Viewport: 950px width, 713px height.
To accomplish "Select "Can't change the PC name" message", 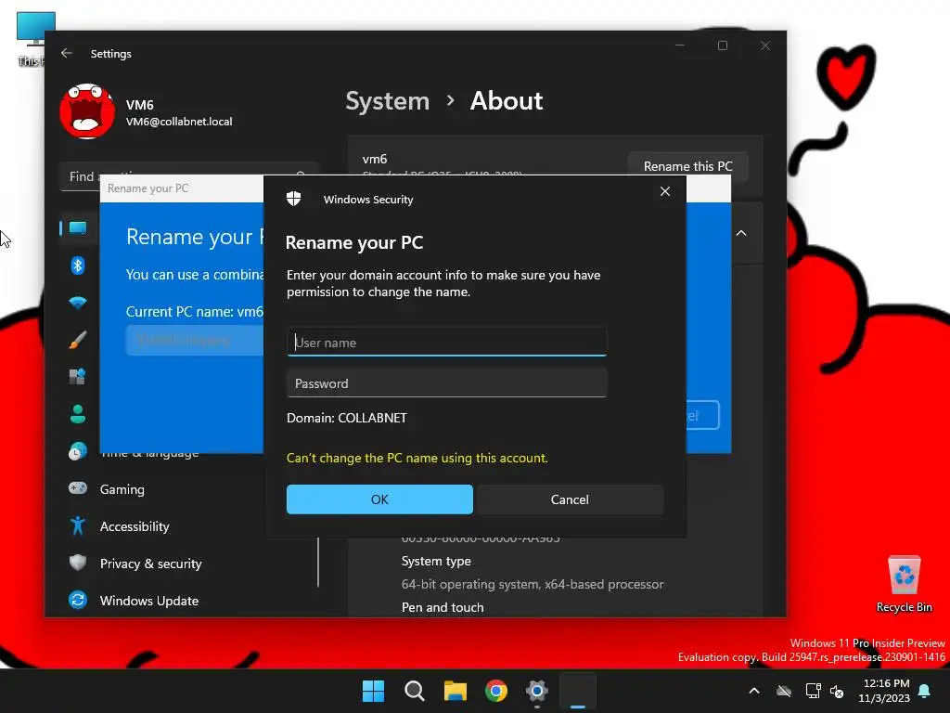I will tap(417, 458).
